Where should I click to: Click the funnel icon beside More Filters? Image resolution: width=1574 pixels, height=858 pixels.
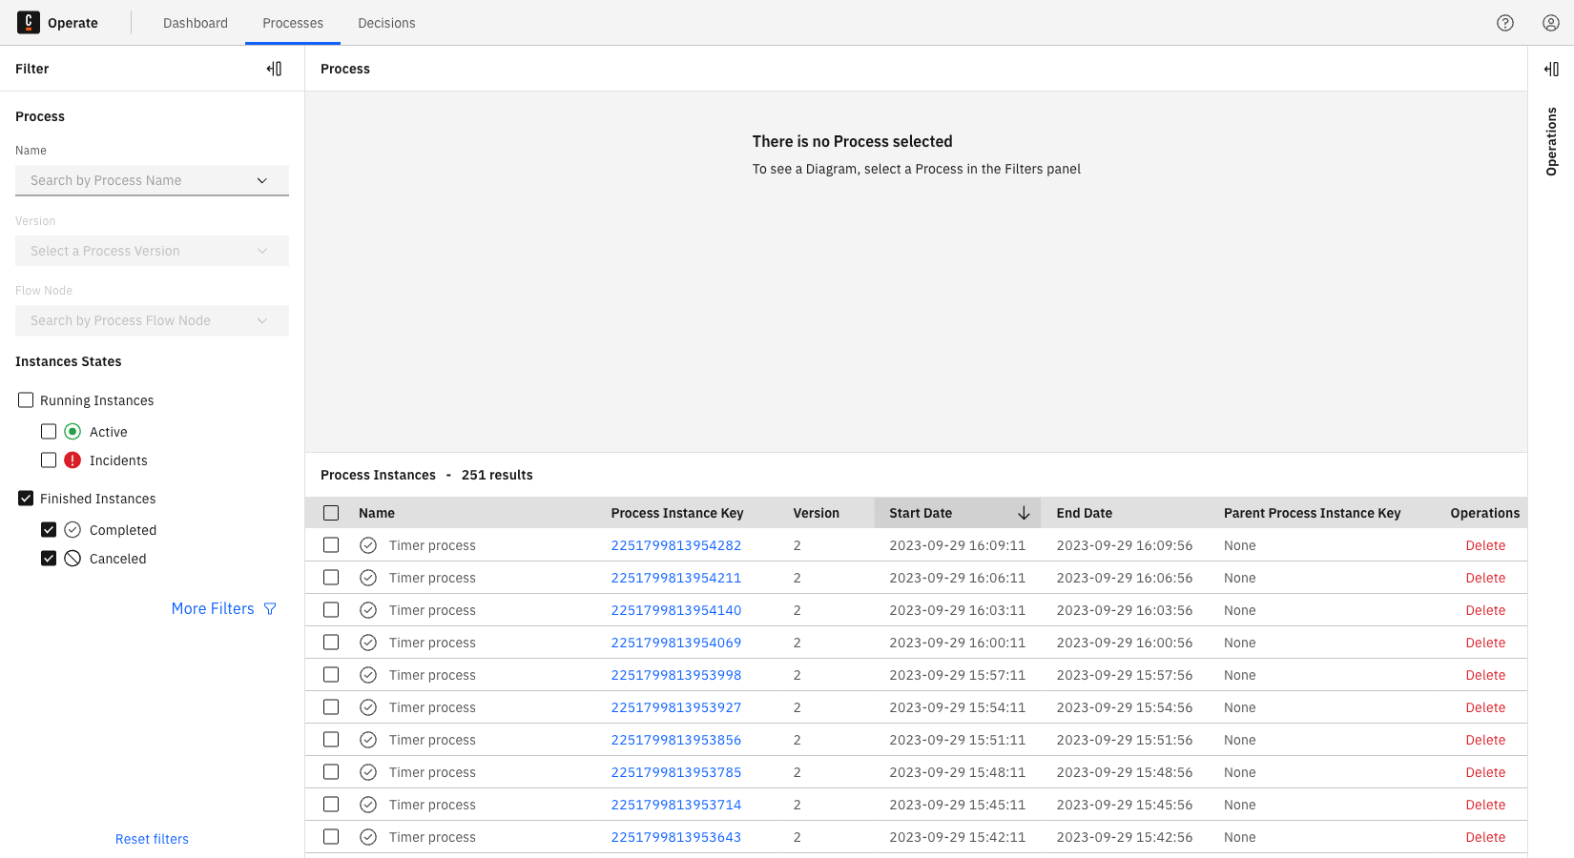(x=270, y=608)
